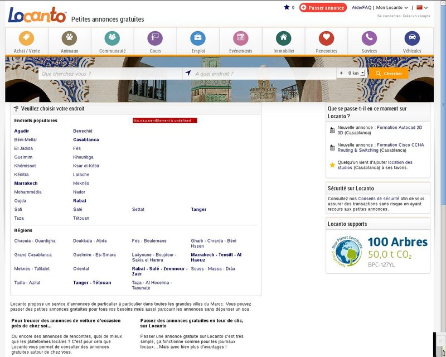Select the city Berrechid
Screen dimensions: 446x357
coord(83,131)
